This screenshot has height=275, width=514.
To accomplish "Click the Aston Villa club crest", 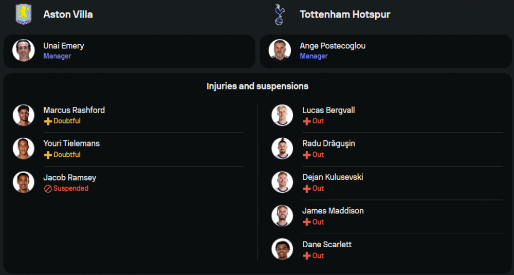I will coord(24,14).
